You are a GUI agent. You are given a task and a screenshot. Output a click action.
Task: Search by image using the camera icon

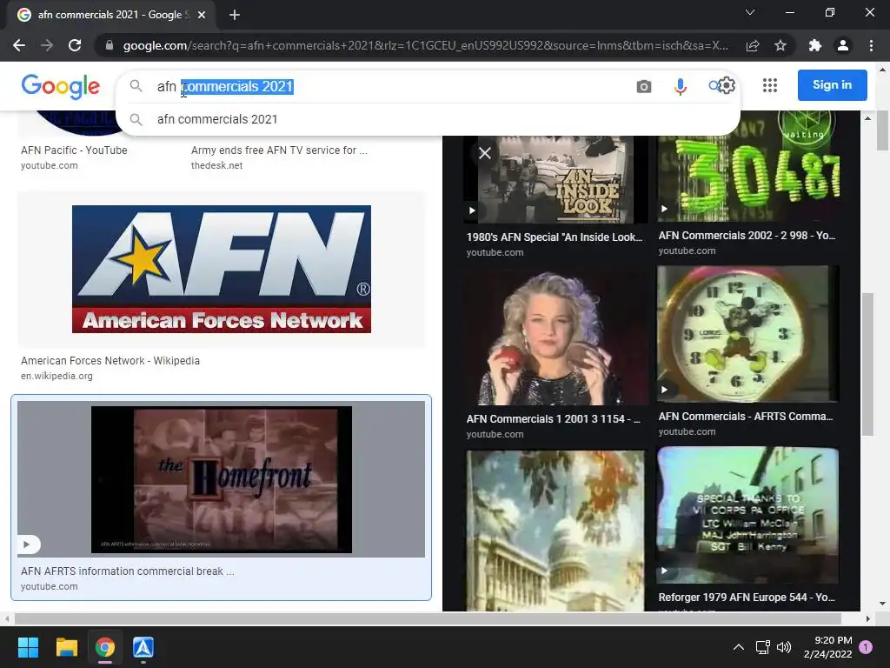pyautogui.click(x=644, y=86)
